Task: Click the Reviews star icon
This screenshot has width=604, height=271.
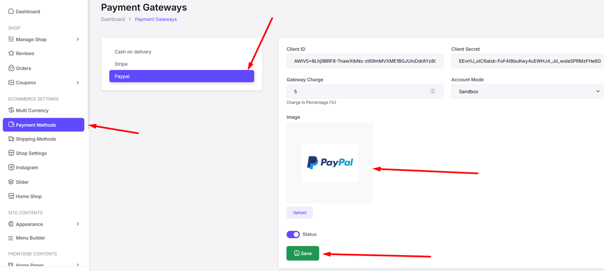Action: (11, 53)
